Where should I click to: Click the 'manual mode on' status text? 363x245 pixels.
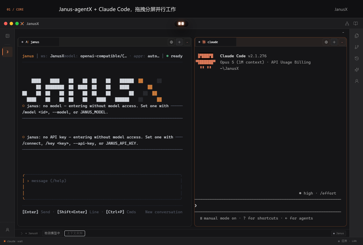click(x=218, y=218)
